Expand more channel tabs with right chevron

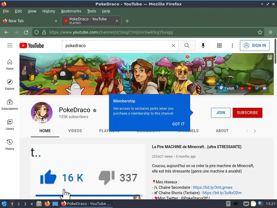click(x=255, y=131)
